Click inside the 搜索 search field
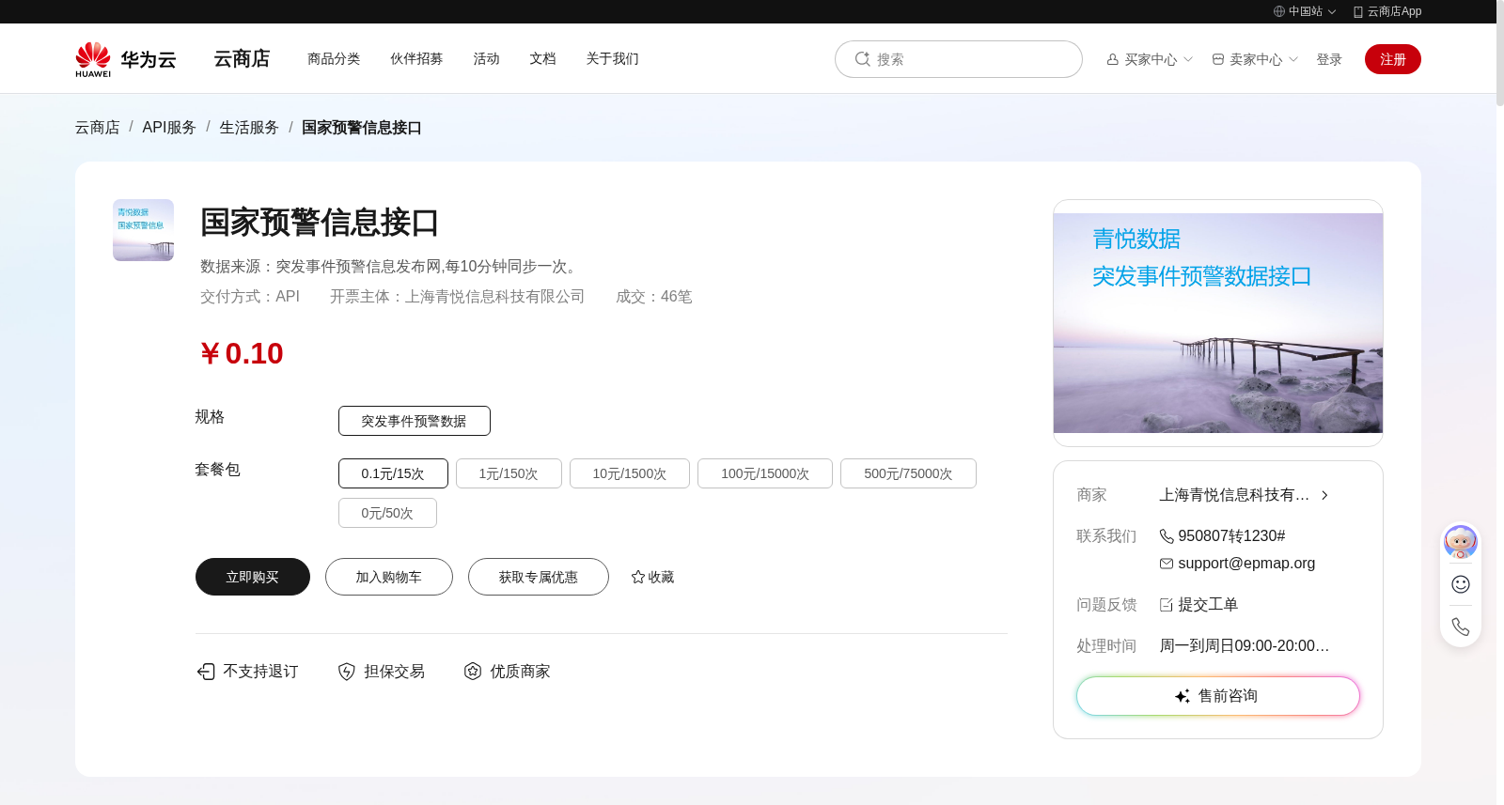The image size is (1504, 805). [959, 59]
